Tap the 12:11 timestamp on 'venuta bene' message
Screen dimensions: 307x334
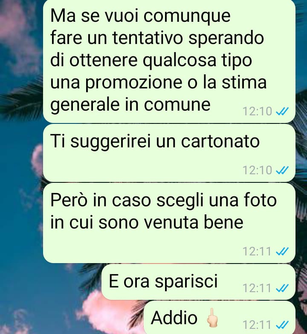pyautogui.click(x=257, y=251)
